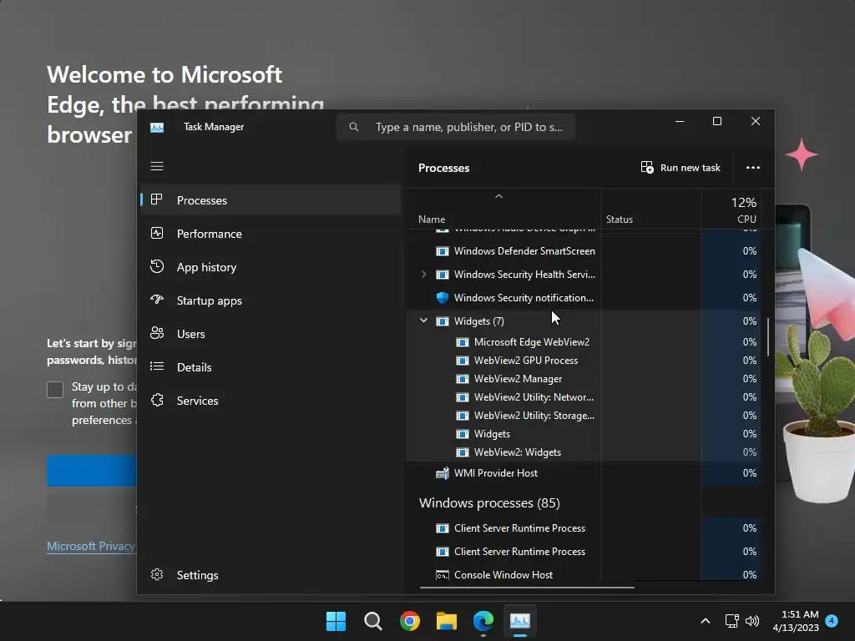Viewport: 855px width, 641px height.
Task: Open Task Manager Settings
Action: tap(271, 575)
